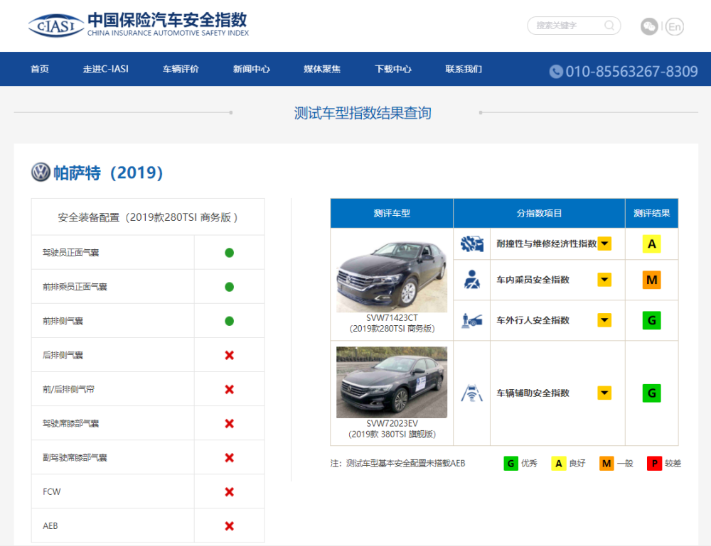Go to 首页 in navigation
This screenshot has height=546, width=711.
[40, 69]
